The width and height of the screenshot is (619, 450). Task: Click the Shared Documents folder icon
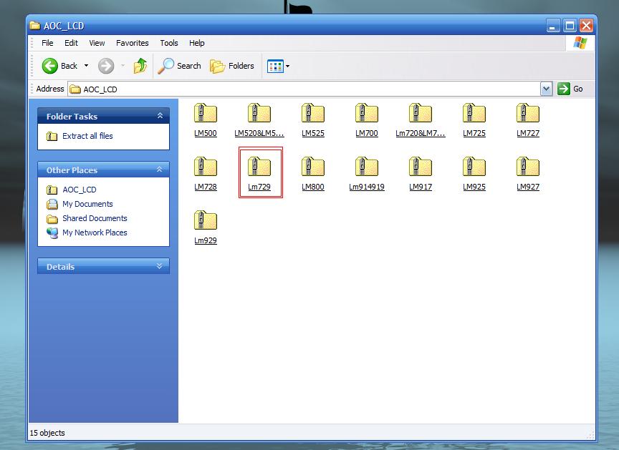click(x=52, y=219)
